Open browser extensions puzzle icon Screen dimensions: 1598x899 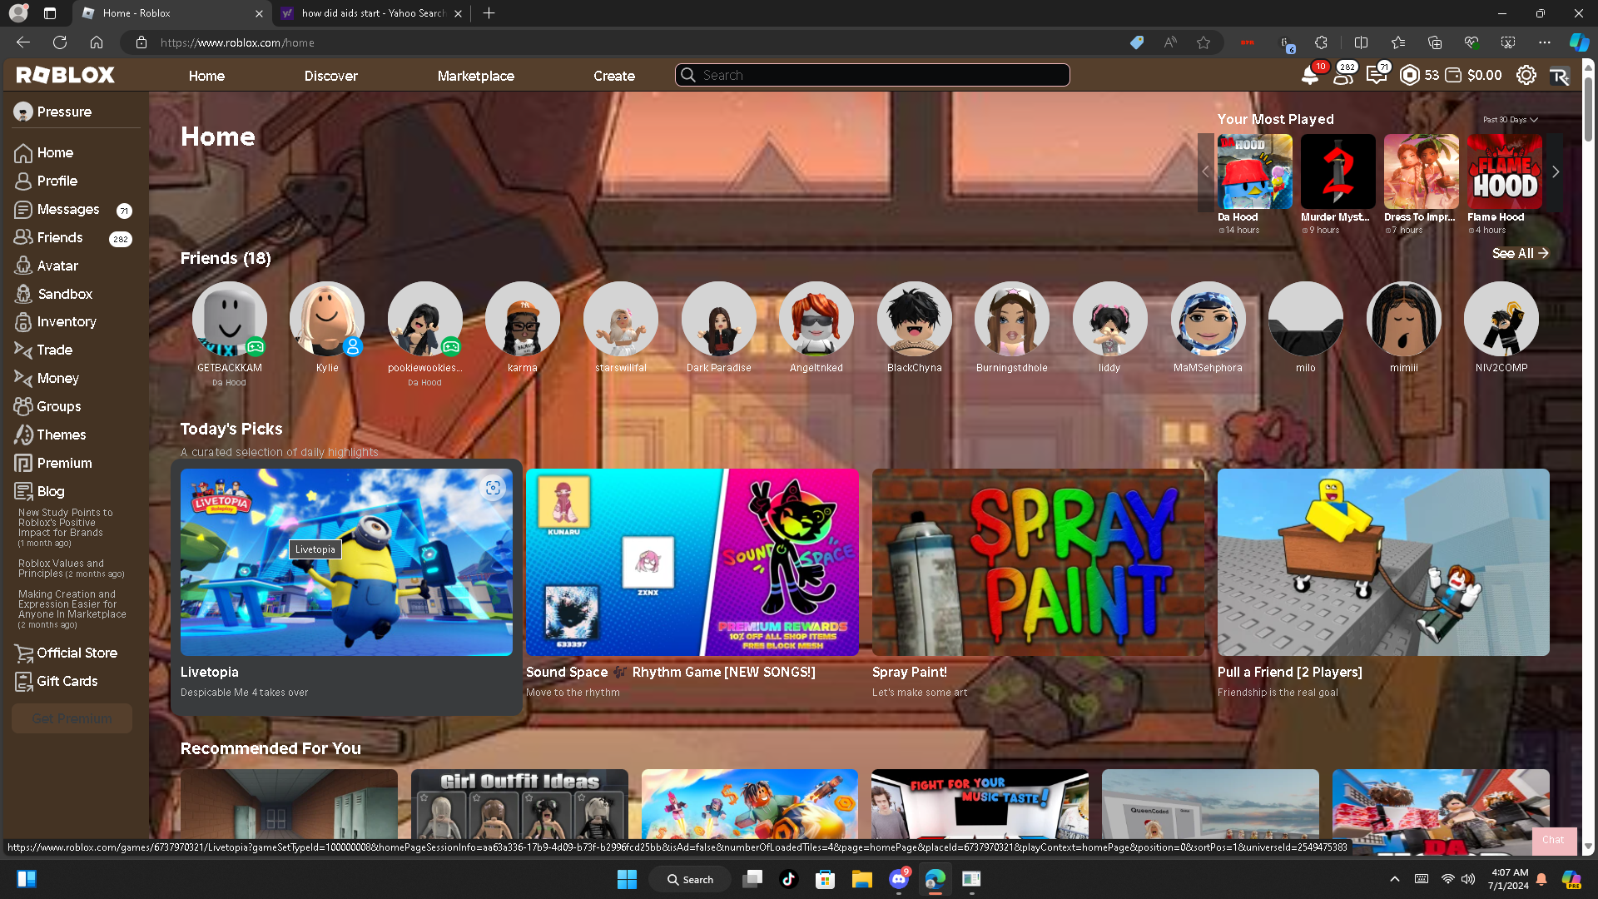pos(1321,42)
